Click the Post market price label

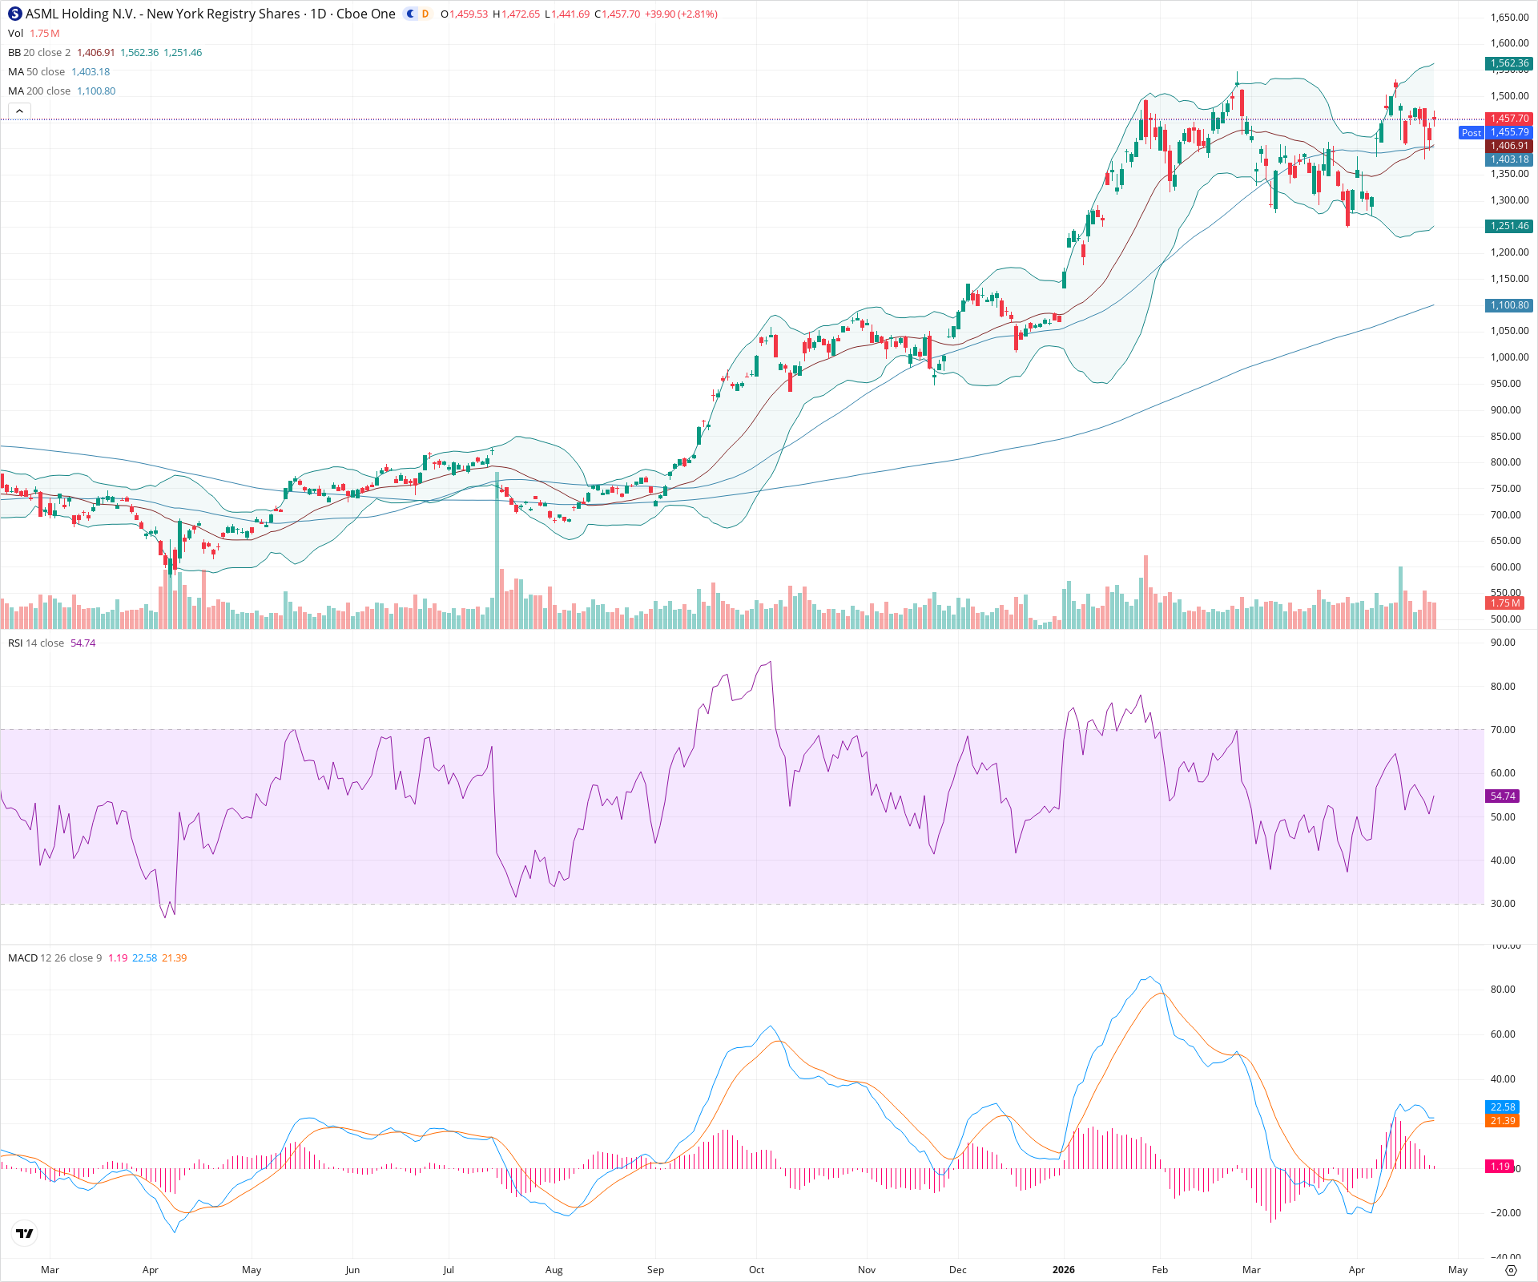tap(1472, 132)
